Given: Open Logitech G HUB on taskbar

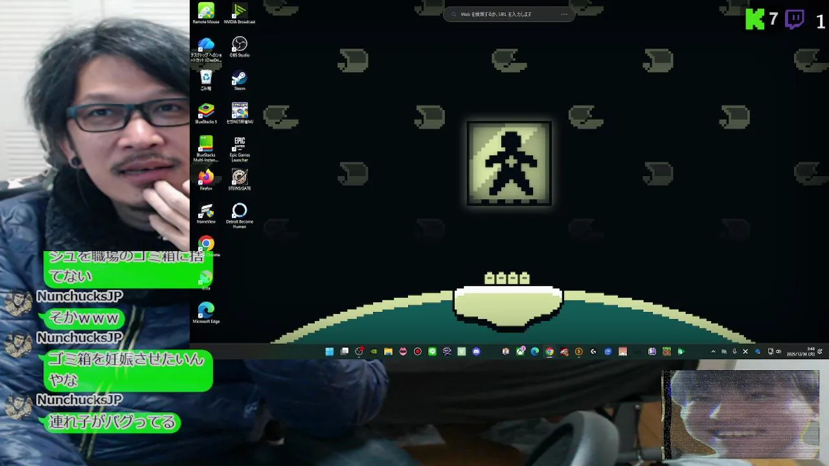Looking at the screenshot, I should click(593, 351).
